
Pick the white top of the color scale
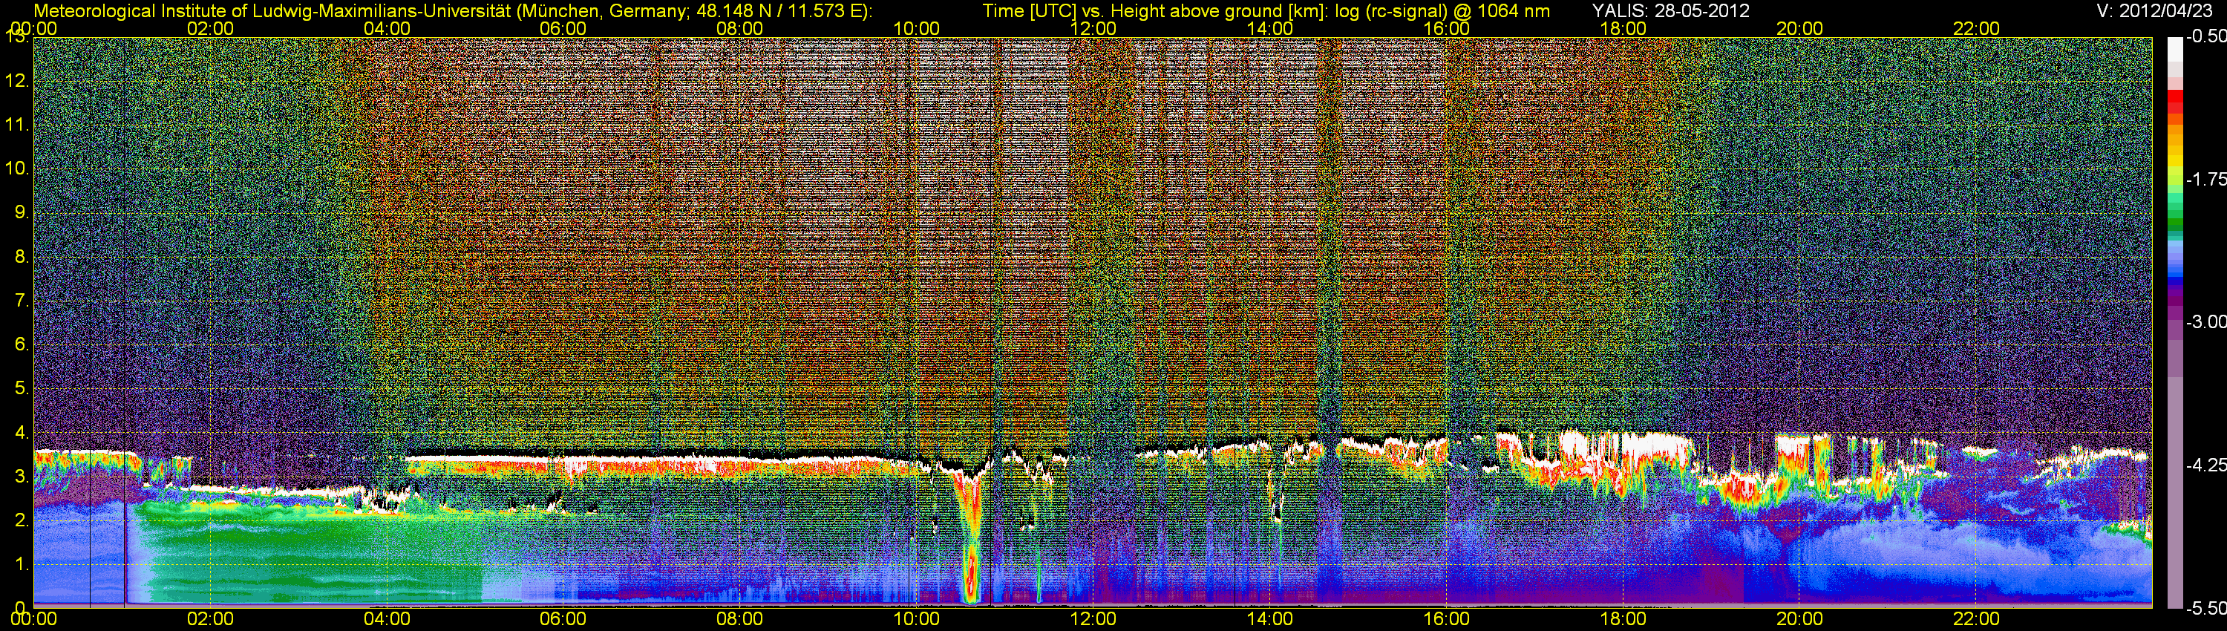2174,48
